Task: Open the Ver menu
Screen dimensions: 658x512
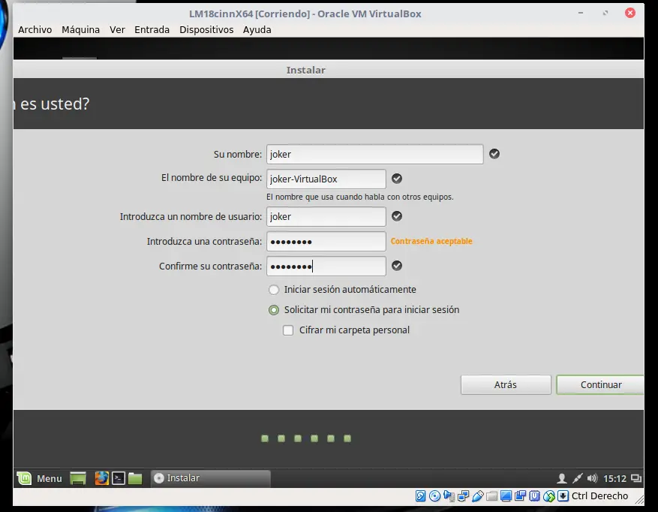Action: 117,30
